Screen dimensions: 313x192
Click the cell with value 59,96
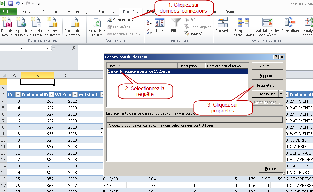click(x=280, y=179)
